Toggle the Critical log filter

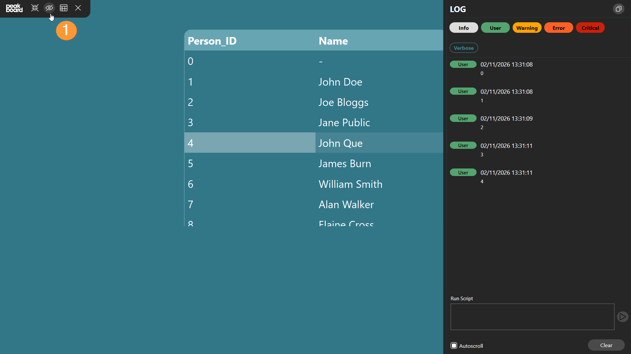pyautogui.click(x=590, y=28)
